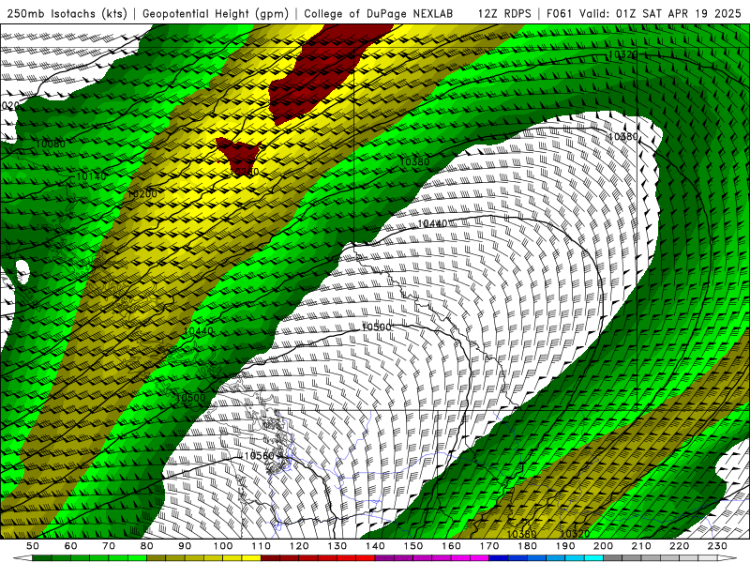Click the colorbar label 60
The height and width of the screenshot is (563, 750).
pos(71,546)
